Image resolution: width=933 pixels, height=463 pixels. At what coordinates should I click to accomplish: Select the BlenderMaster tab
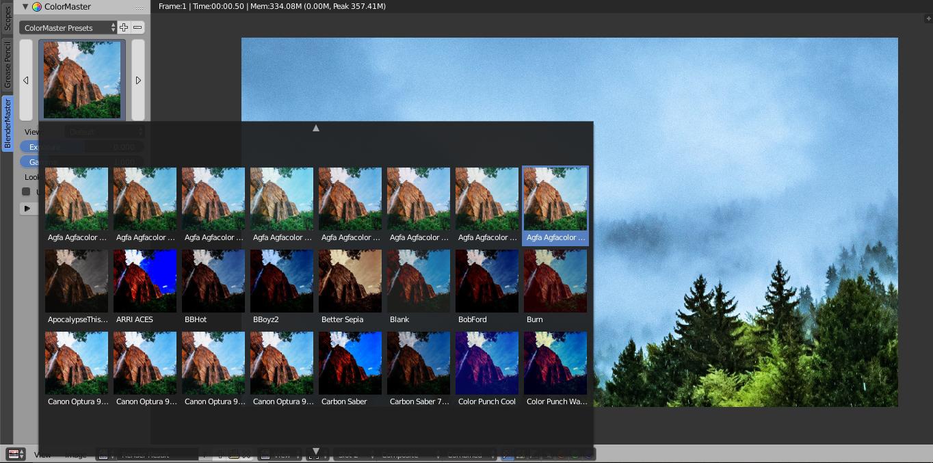(8, 123)
